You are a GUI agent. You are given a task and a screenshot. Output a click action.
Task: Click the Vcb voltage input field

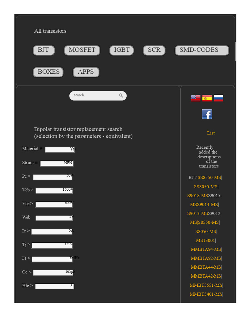click(54, 191)
